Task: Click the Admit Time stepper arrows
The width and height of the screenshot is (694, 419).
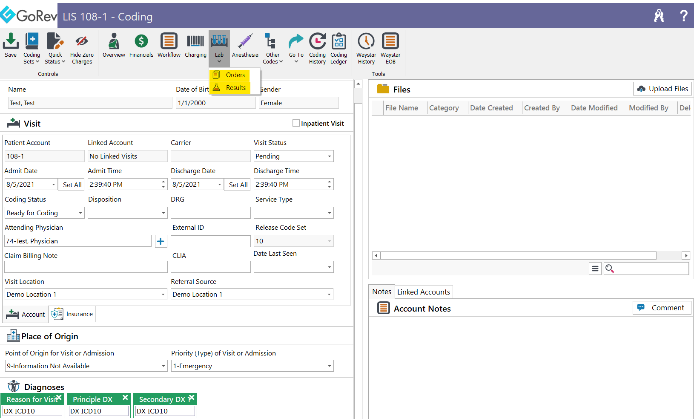Action: [x=163, y=185]
